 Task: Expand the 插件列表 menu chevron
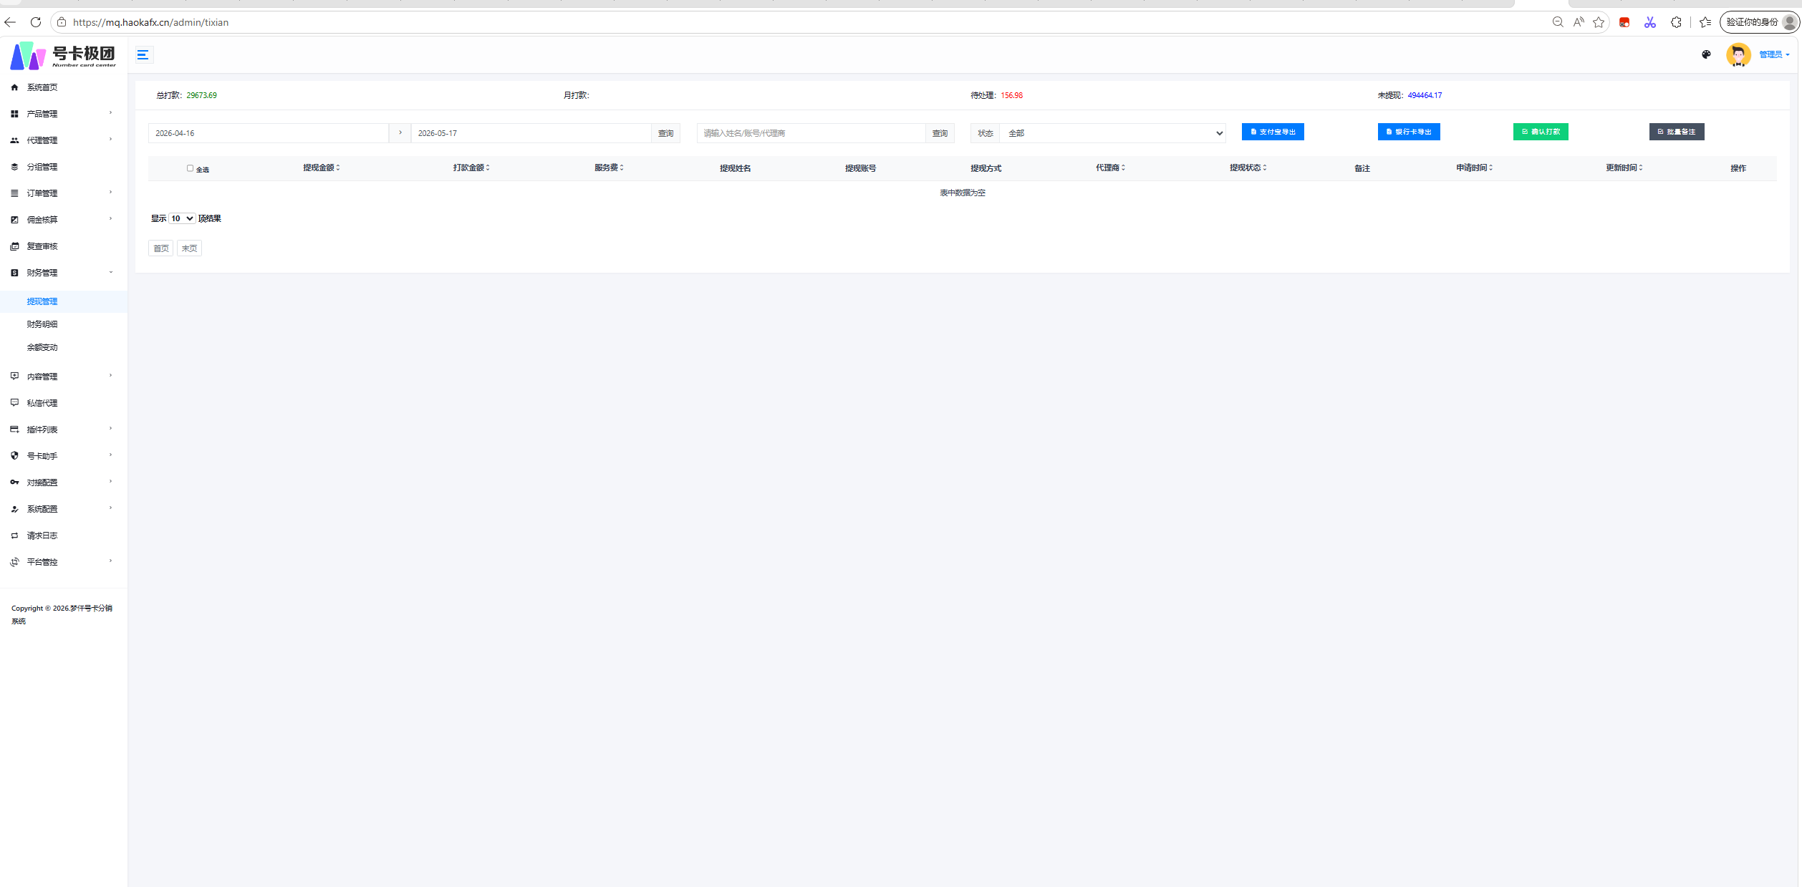click(x=110, y=429)
